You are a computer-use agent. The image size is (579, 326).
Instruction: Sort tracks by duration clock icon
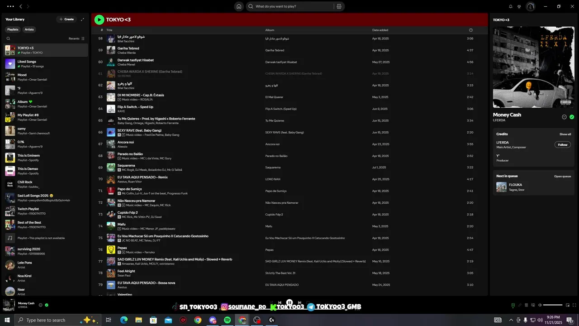point(471,30)
